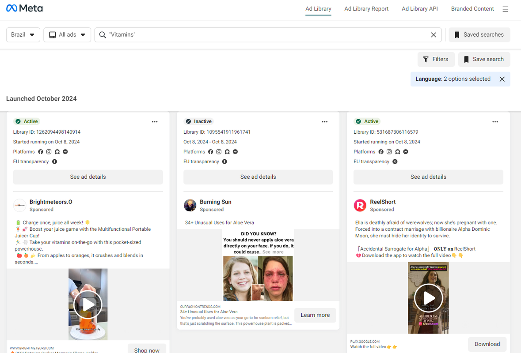521x353 pixels.
Task: Click Audience Network icon on Brightmeteors.O ad
Action: (57, 152)
